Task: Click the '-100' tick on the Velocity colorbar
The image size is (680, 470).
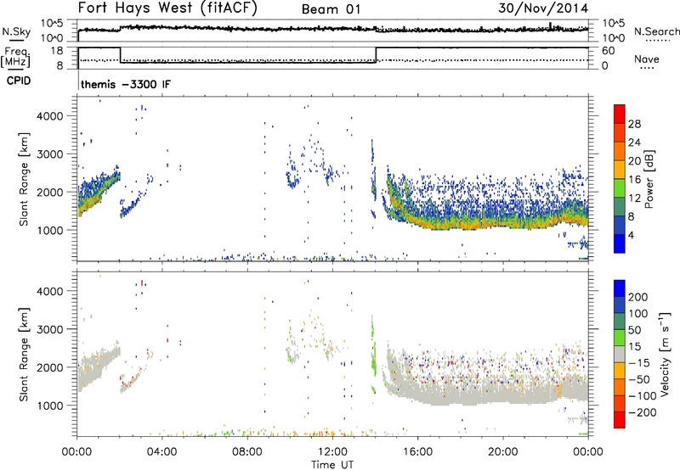Action: pos(641,396)
